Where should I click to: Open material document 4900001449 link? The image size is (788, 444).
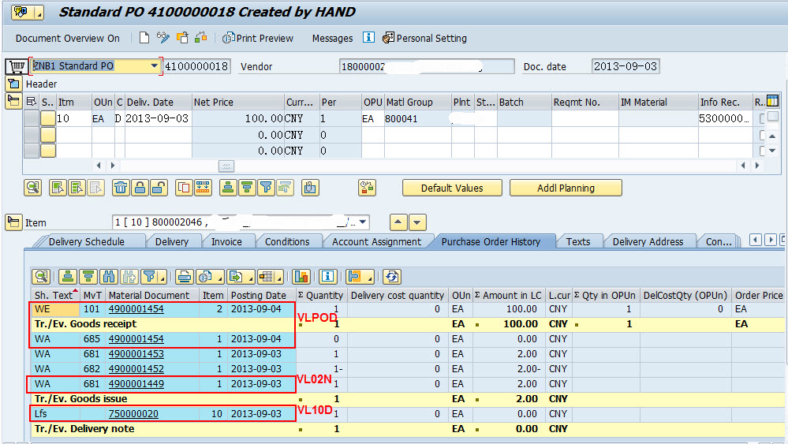click(x=136, y=384)
